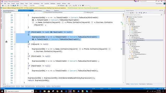Open File Explorer from the taskbar
Viewport: 166px width, 93px height.
[x=45, y=91]
